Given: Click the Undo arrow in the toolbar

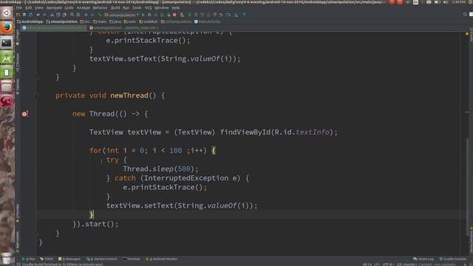Looking at the screenshot, I should tap(38, 15).
